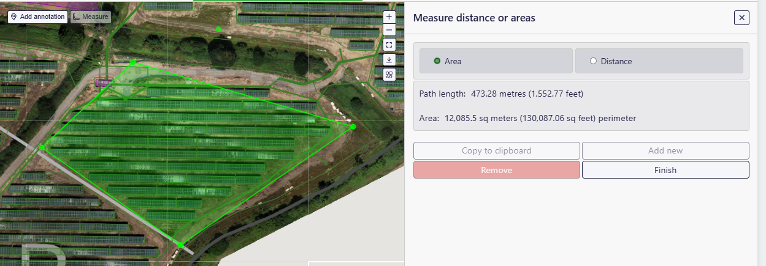Enter fullscreen map view
The width and height of the screenshot is (766, 266).
[389, 45]
